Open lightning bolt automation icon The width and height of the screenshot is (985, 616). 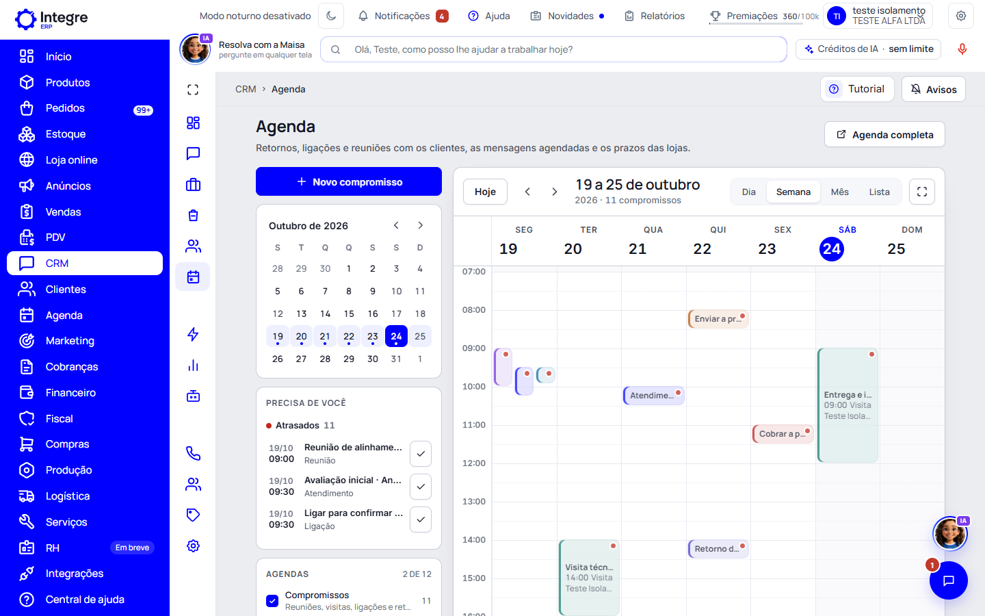coord(193,334)
